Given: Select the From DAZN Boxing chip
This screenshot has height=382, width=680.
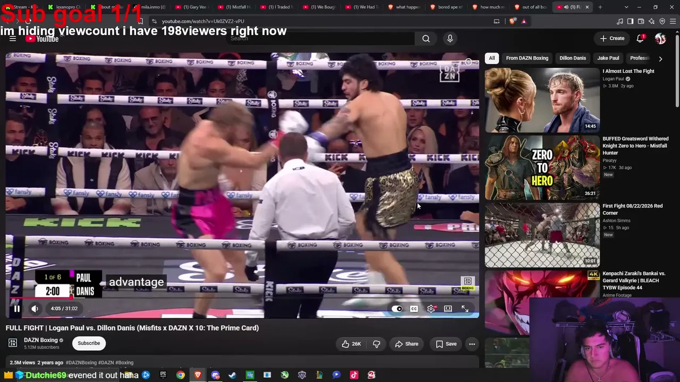Looking at the screenshot, I should point(527,58).
